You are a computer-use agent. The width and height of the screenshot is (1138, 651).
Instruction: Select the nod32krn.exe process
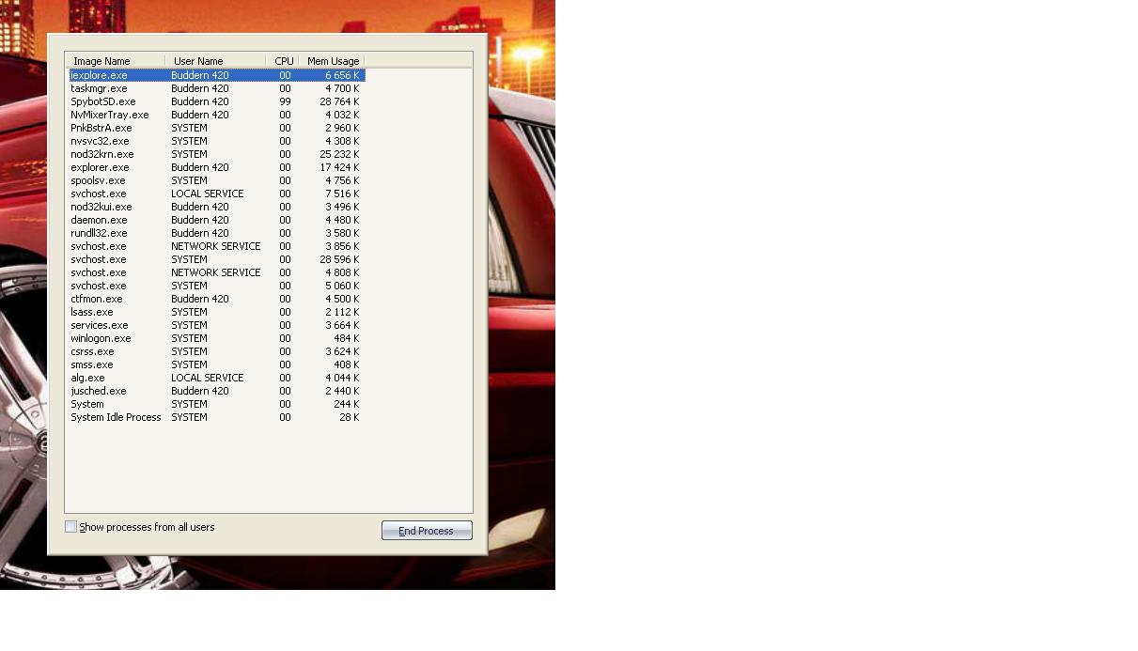(216, 154)
